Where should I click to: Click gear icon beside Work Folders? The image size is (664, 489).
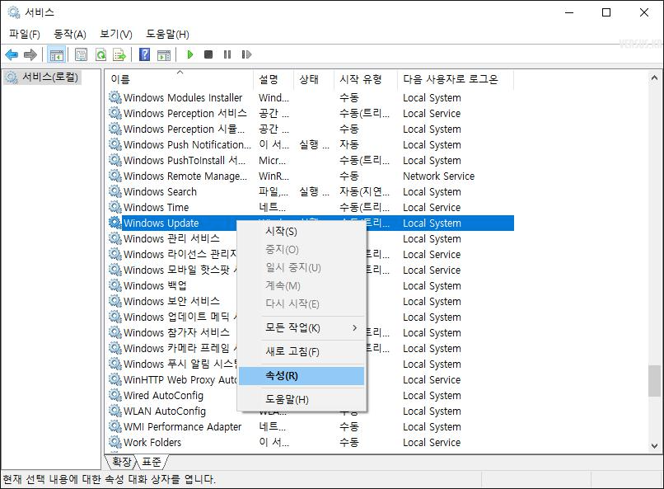click(x=115, y=442)
